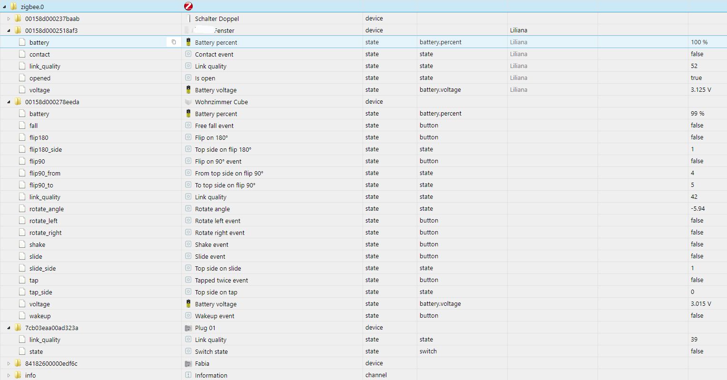Viewport: 727px width, 380px height.
Task: Click the file icon of the contact state
Action: click(22, 54)
